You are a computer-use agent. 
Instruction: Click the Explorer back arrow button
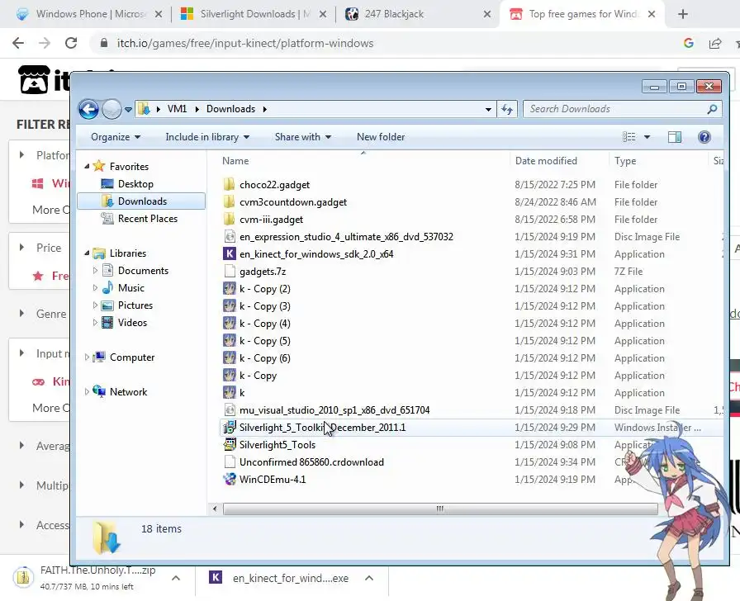tap(88, 110)
